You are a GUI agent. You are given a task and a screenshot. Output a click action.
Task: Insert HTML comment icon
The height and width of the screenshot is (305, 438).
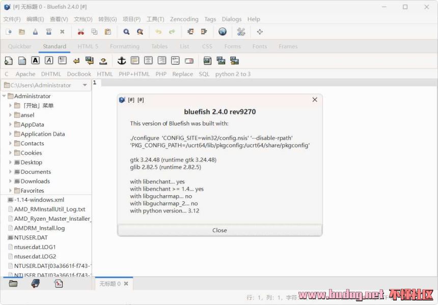tap(175, 60)
